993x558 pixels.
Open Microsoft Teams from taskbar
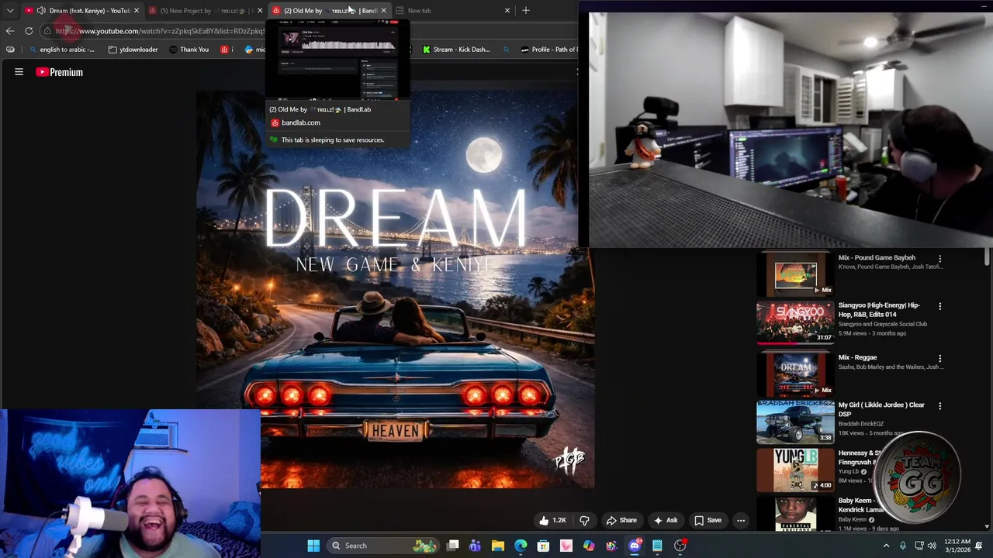click(x=475, y=546)
